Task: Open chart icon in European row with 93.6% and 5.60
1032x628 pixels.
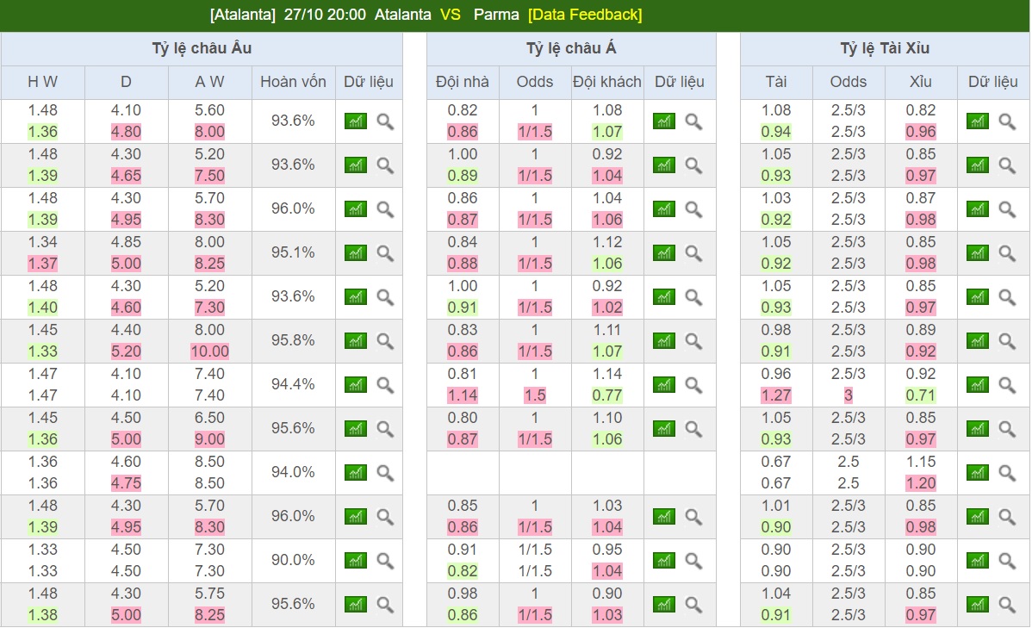Action: click(356, 121)
